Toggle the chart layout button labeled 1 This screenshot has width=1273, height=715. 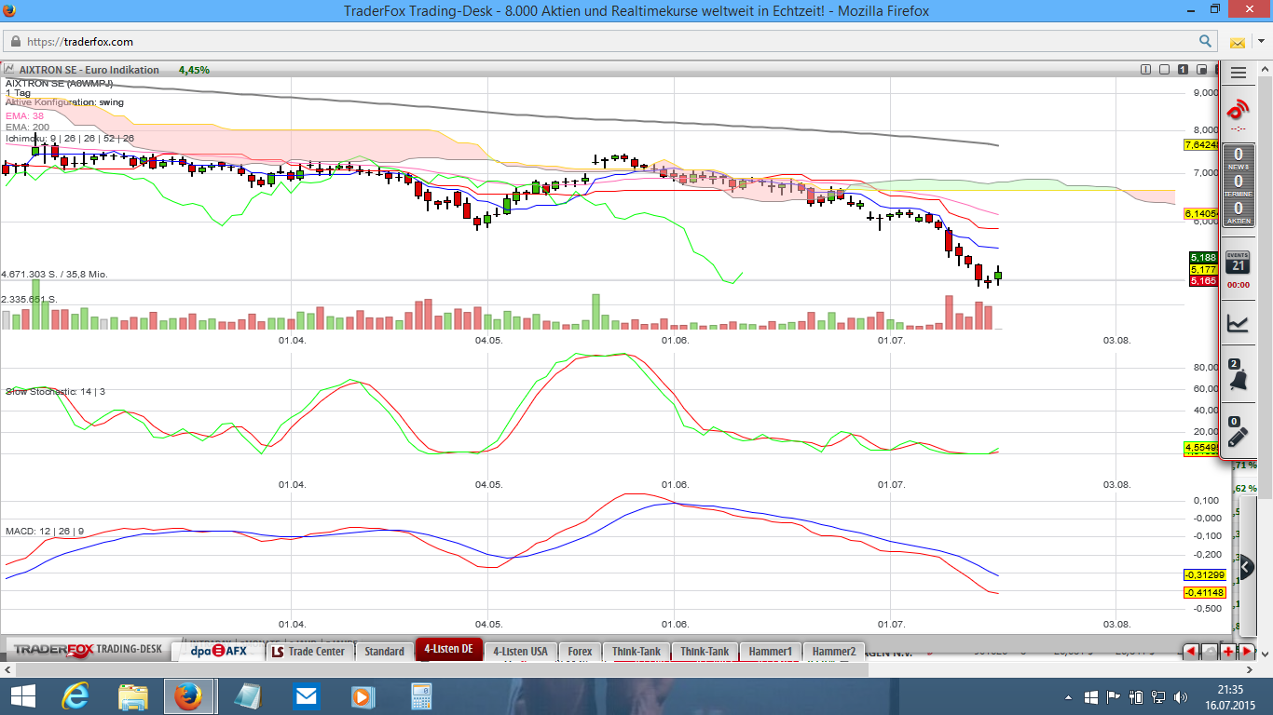[x=1182, y=69]
